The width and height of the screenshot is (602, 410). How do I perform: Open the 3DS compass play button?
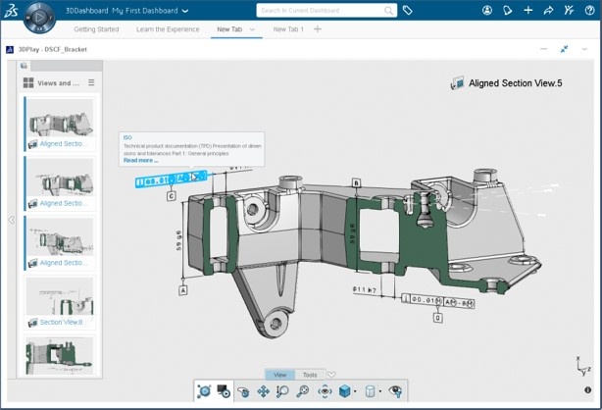pyautogui.click(x=39, y=18)
